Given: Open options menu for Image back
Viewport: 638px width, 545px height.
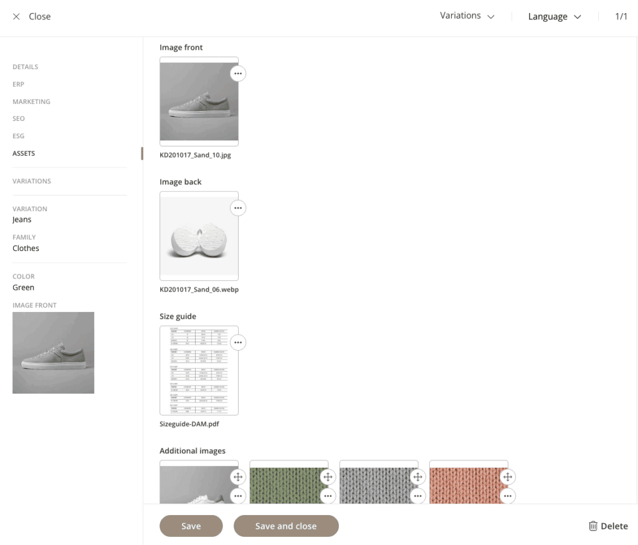Looking at the screenshot, I should (238, 208).
